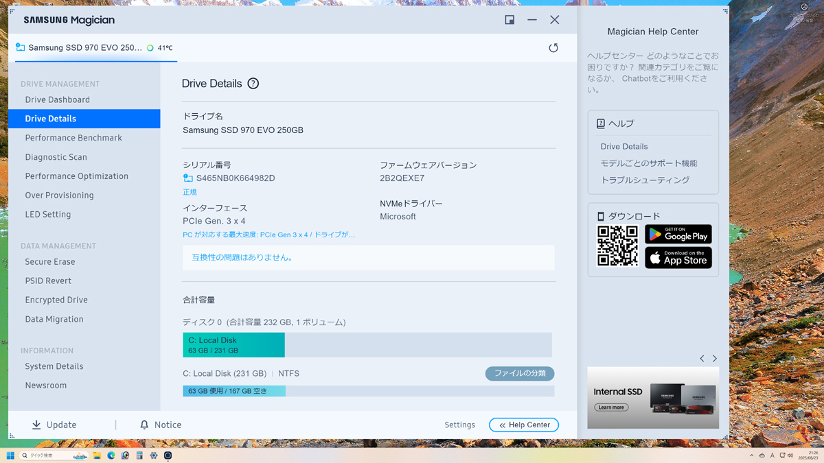Image resolution: width=824 pixels, height=463 pixels.
Task: Click firmware version 2B2QEXE7
Action: coord(402,178)
